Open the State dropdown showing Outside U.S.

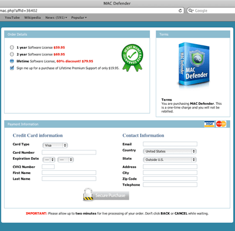click(170, 160)
